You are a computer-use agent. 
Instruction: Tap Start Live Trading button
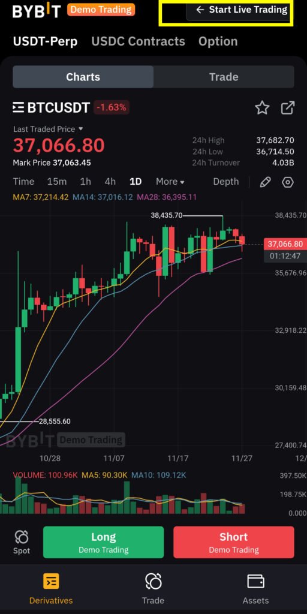[x=240, y=10]
